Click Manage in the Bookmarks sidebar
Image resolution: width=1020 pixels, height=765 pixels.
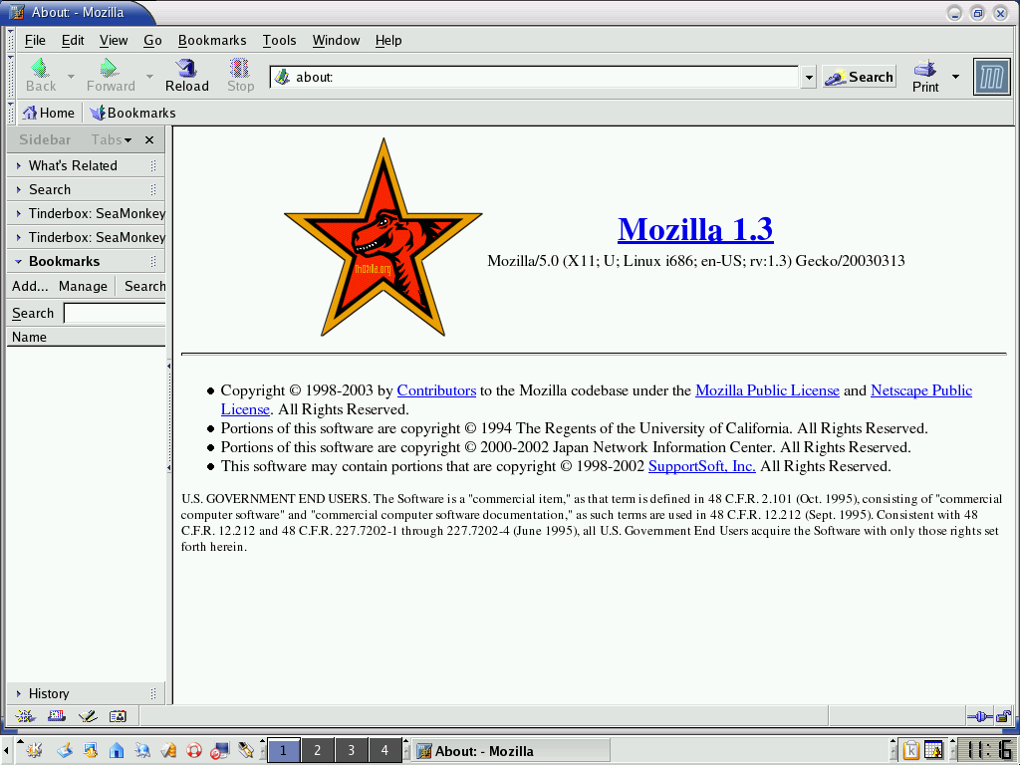(83, 286)
